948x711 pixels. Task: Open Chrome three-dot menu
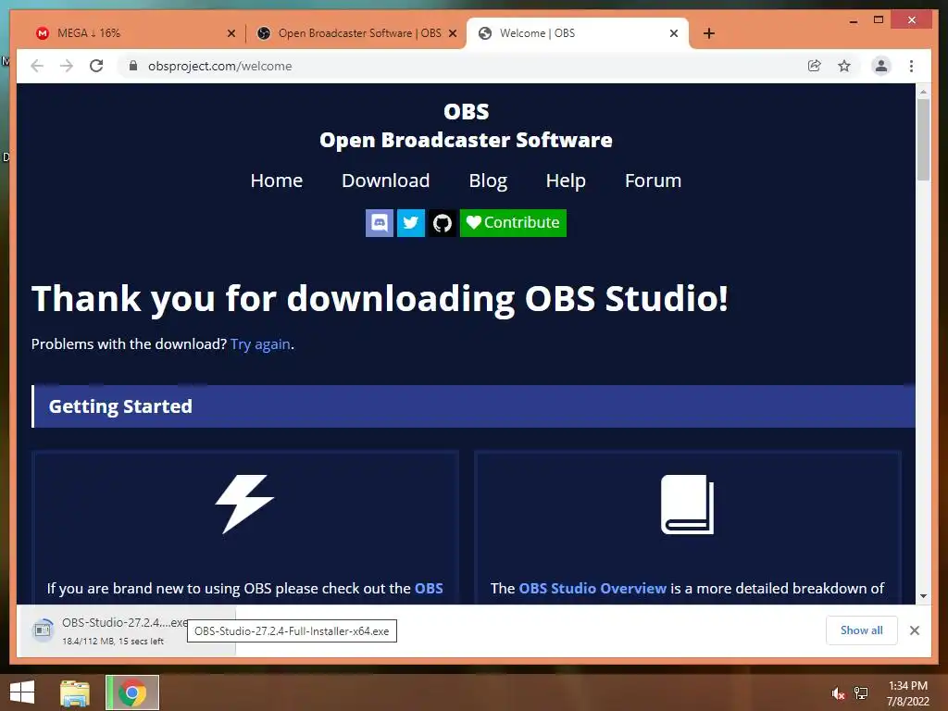click(x=911, y=66)
